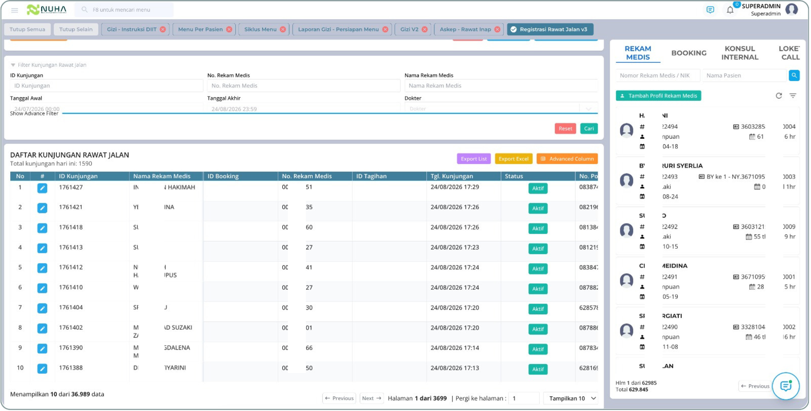Click the Pergi ke halaman page input
811x411 pixels.
[524, 398]
